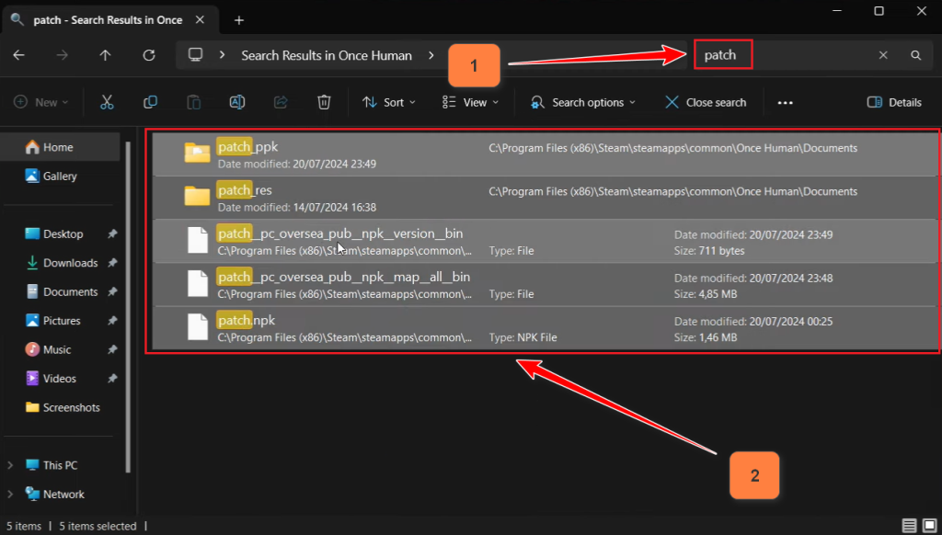Clear the search box with X

883,55
